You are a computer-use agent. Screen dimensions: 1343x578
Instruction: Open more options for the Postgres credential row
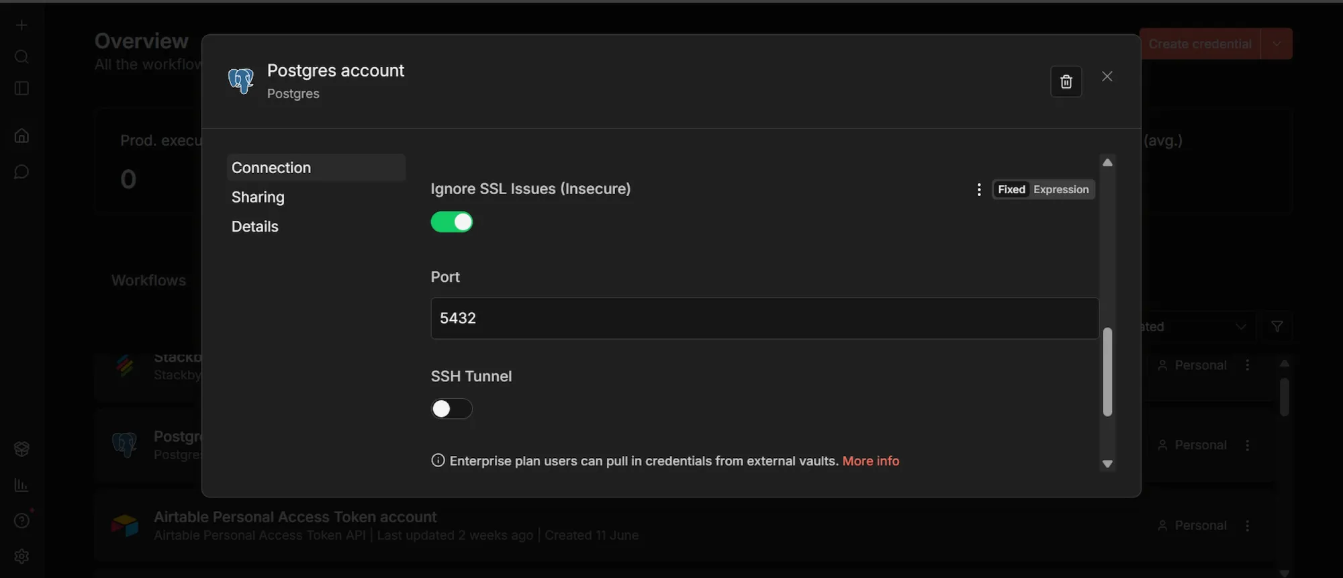pyautogui.click(x=1248, y=446)
